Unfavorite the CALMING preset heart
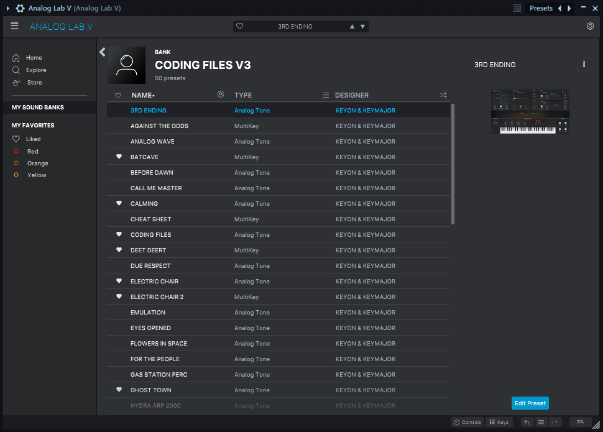Image resolution: width=603 pixels, height=432 pixels. [119, 203]
